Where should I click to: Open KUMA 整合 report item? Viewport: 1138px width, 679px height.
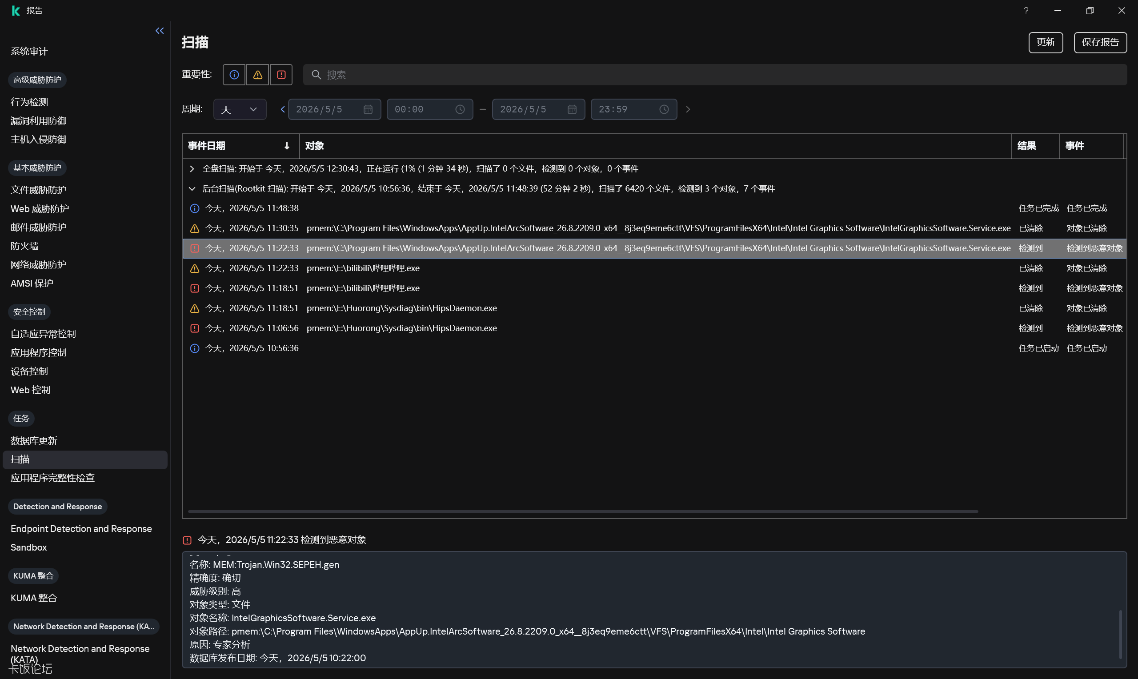(x=34, y=598)
